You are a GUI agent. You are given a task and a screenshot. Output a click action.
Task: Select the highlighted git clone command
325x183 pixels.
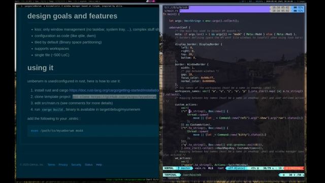tap(114, 97)
